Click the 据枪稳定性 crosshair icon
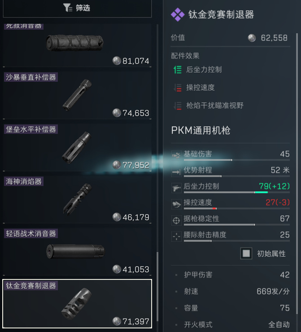This screenshot has height=332, width=301. (176, 221)
